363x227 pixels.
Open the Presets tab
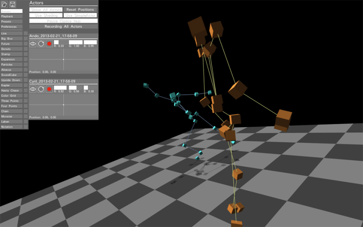tap(12, 21)
